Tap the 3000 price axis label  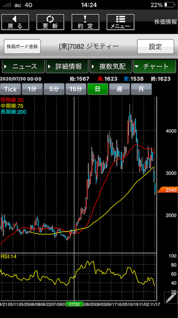tap(171, 173)
